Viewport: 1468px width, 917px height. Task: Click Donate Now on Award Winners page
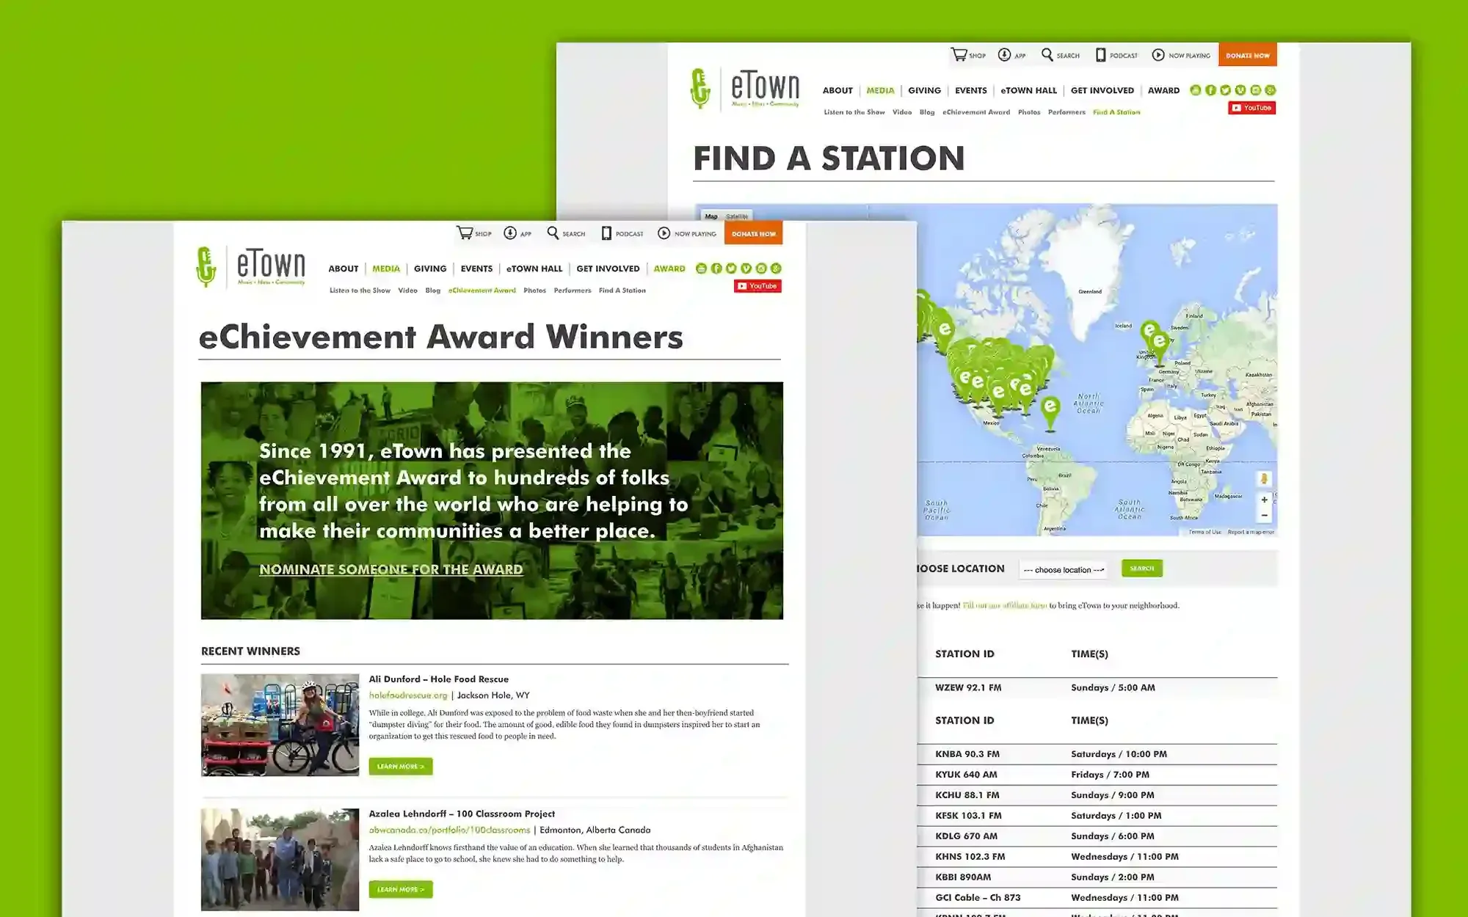[753, 233]
